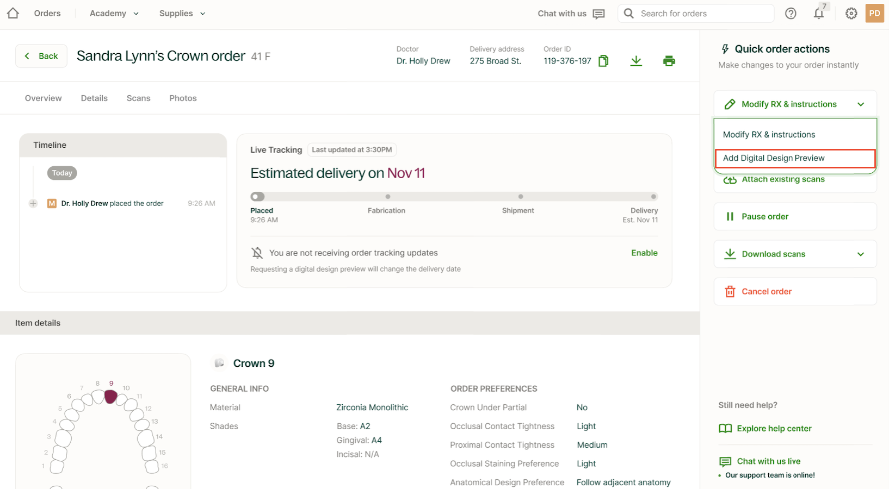Open notifications bell icon
The width and height of the screenshot is (889, 489).
click(818, 14)
